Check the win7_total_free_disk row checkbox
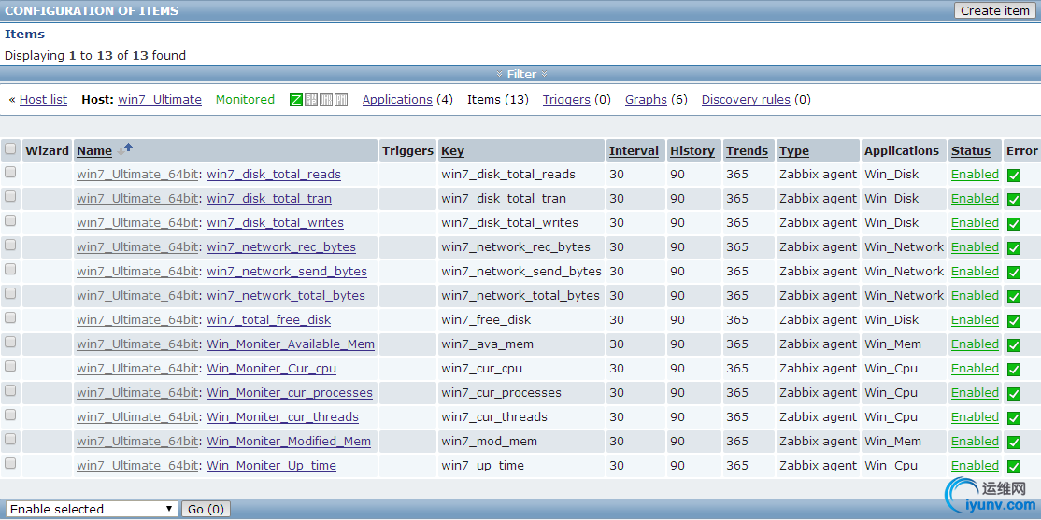The width and height of the screenshot is (1041, 520). pyautogui.click(x=10, y=317)
